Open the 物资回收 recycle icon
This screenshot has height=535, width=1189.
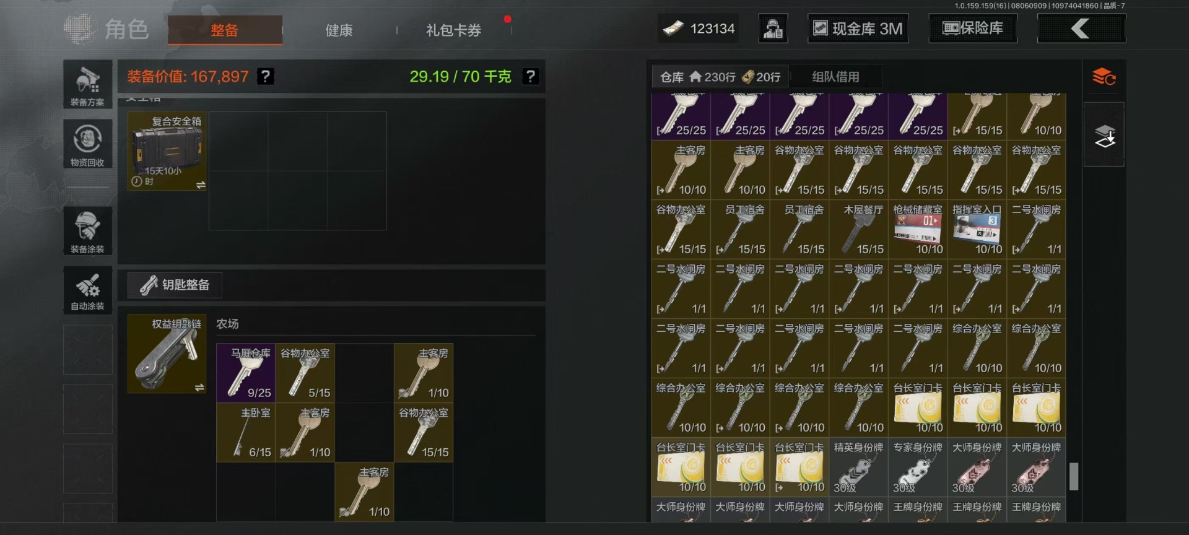87,144
